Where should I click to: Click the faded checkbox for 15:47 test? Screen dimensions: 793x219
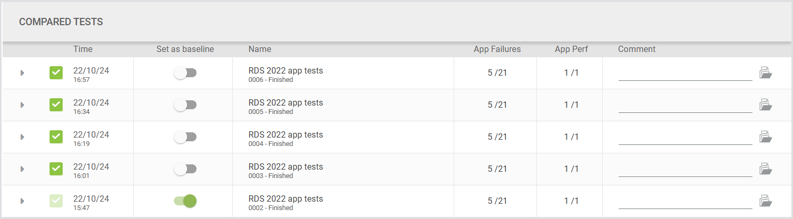pos(56,201)
